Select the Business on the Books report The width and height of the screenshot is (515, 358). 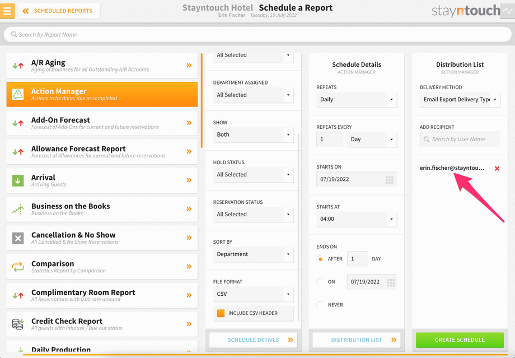(102, 209)
